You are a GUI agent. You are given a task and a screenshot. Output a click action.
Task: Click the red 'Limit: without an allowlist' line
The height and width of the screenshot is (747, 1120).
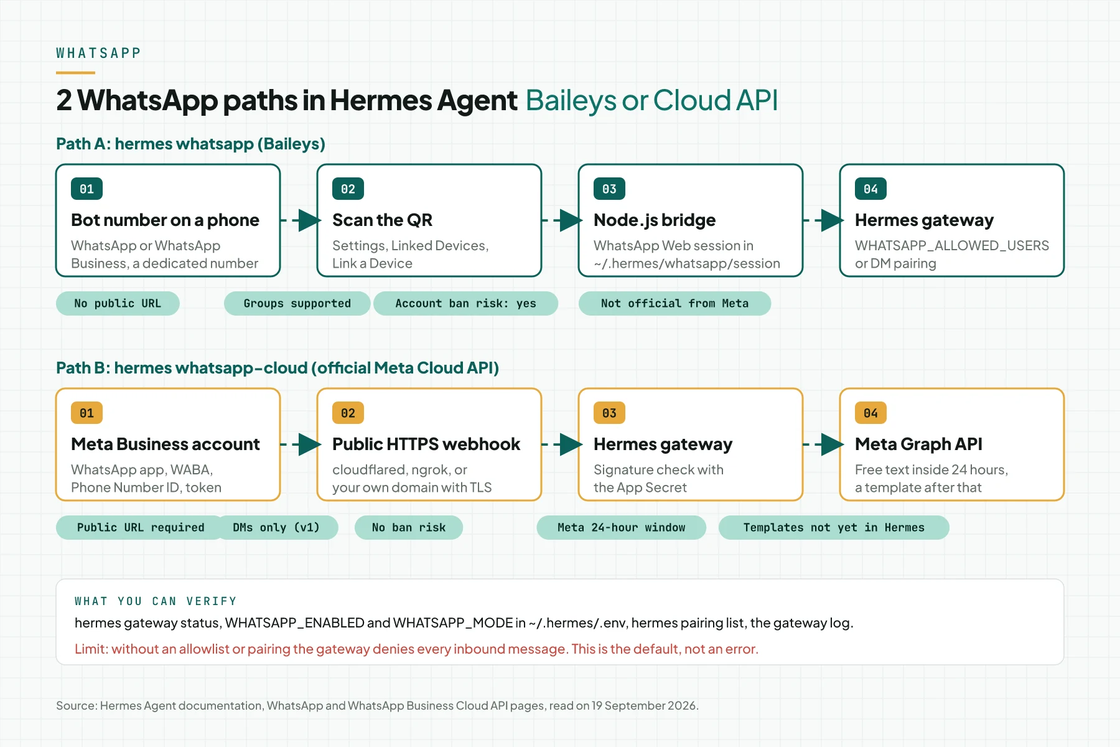416,649
